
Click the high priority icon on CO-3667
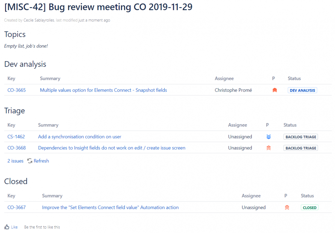[287, 207]
